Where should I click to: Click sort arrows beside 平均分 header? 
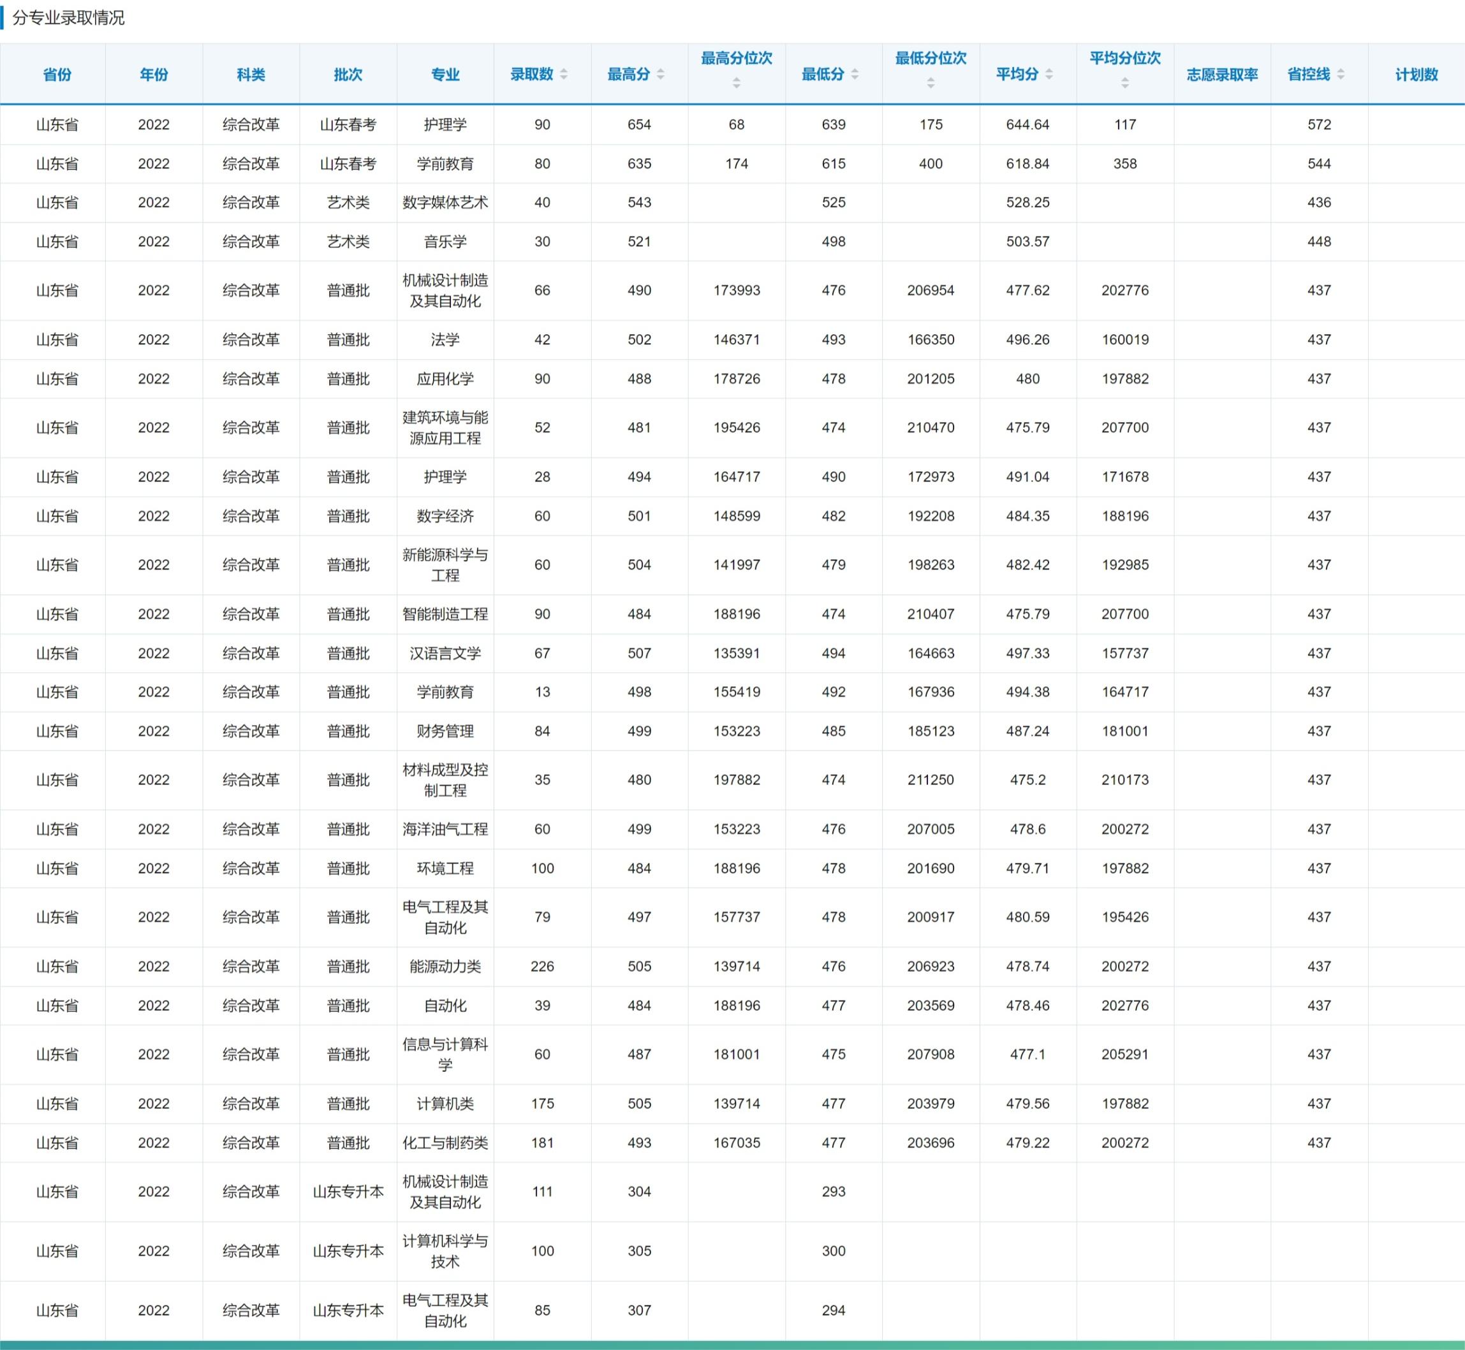(x=1049, y=75)
